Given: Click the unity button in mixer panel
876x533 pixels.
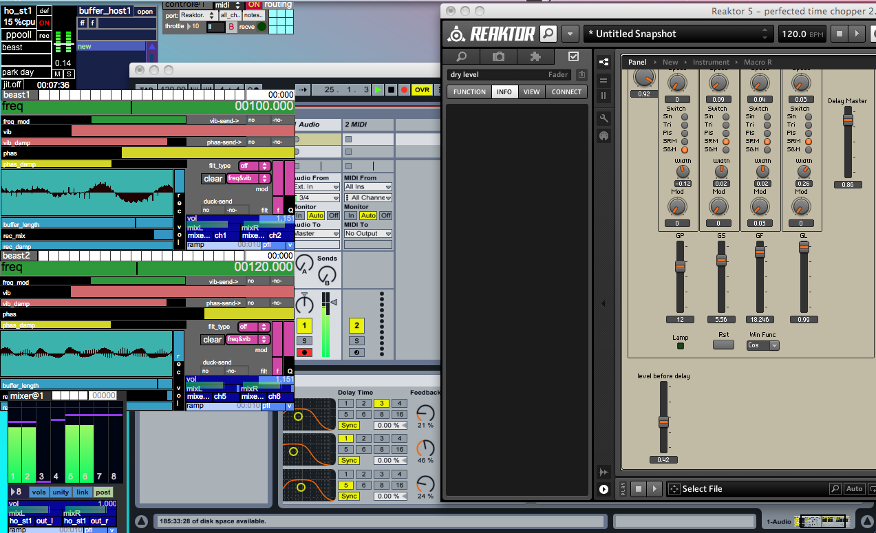Looking at the screenshot, I should (61, 492).
